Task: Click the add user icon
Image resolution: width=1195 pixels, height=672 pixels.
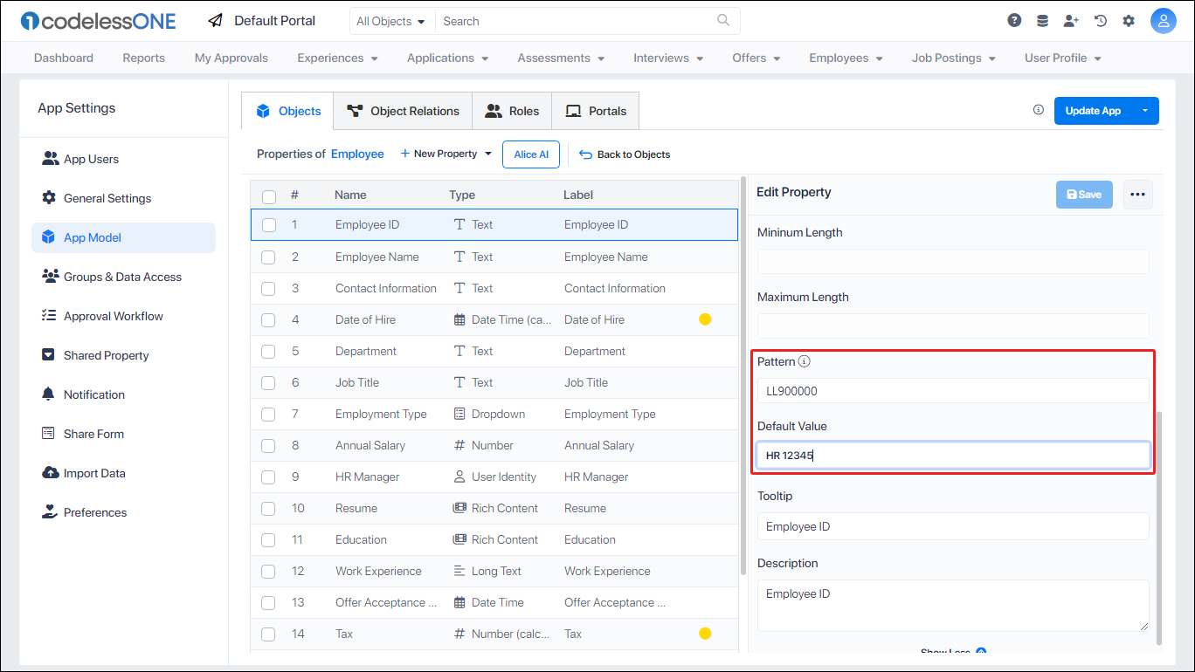Action: [x=1071, y=21]
